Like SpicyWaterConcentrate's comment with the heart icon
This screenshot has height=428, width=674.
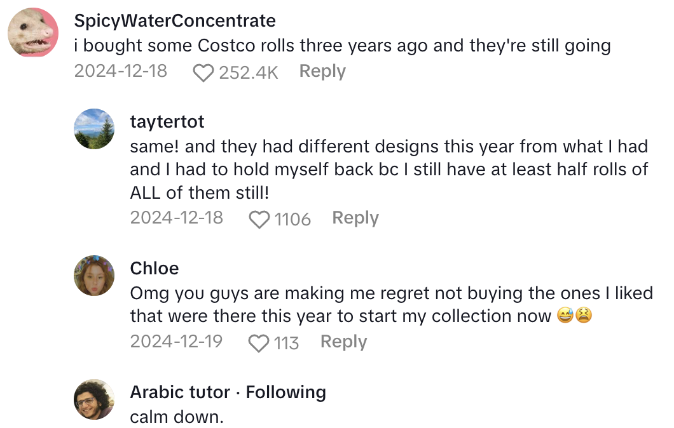point(203,73)
